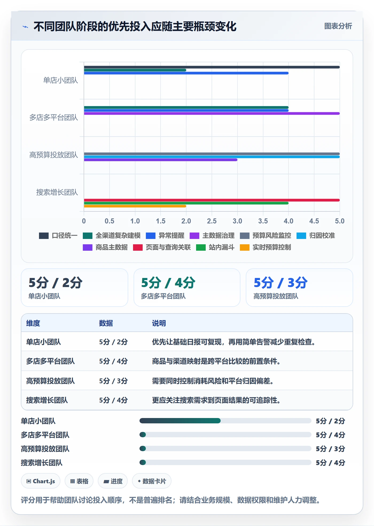Click the 搜索增长团队 progress bar

click(x=225, y=462)
